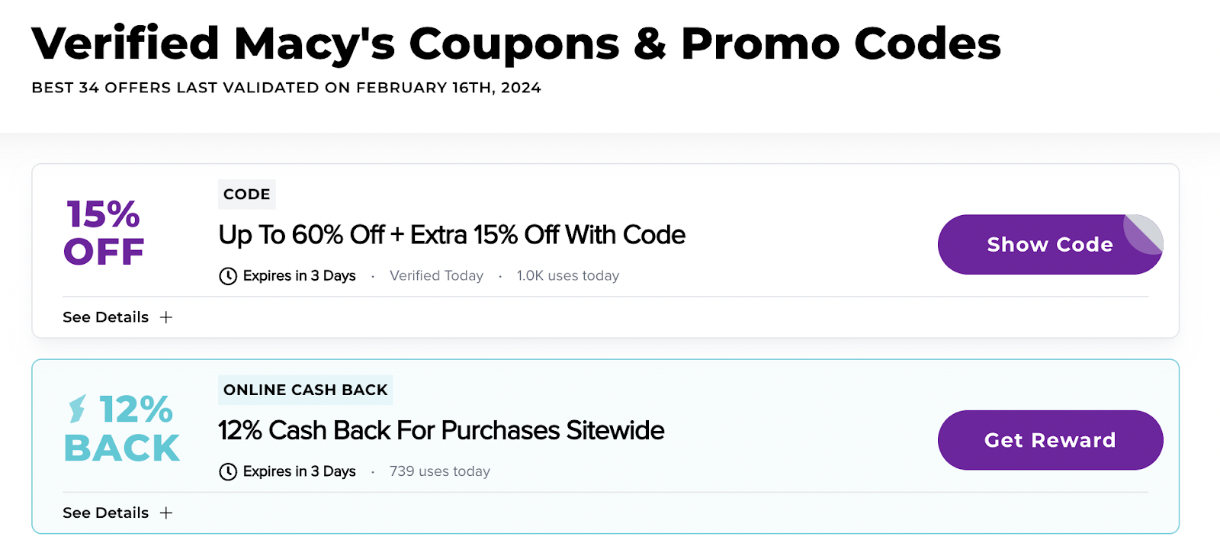Click the plus icon beside first See Details

165,316
